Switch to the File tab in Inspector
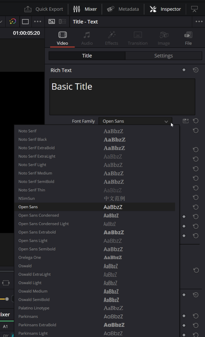The width and height of the screenshot is (205, 337). point(188,38)
